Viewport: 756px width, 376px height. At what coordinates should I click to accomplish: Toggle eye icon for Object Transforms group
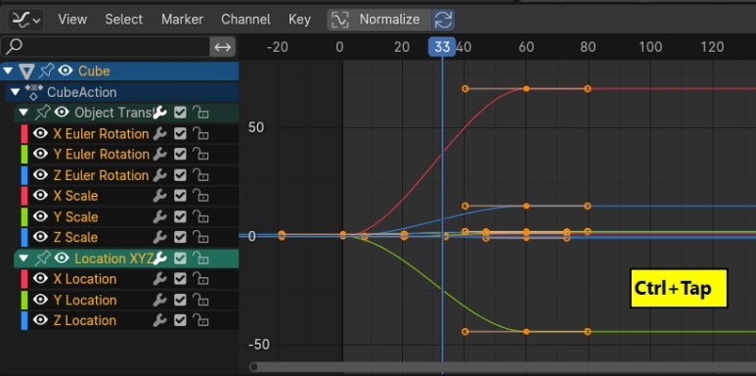62,113
